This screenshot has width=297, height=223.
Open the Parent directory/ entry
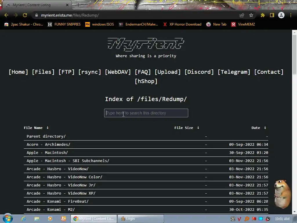46,136
